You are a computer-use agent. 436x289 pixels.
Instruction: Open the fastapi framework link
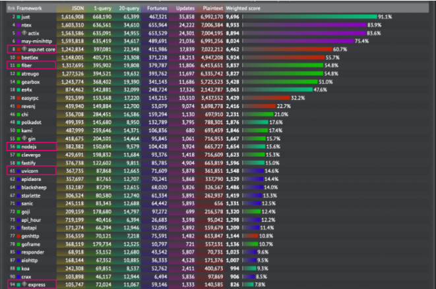pyautogui.click(x=29, y=228)
